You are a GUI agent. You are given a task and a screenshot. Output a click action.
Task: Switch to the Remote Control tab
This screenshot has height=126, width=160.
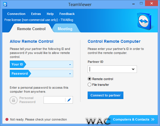pyautogui.click(x=31, y=29)
